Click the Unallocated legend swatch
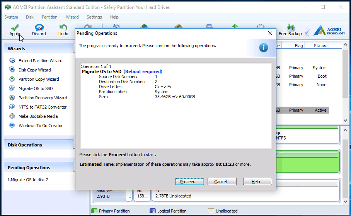This screenshot has width=351, height=216. [211, 211]
